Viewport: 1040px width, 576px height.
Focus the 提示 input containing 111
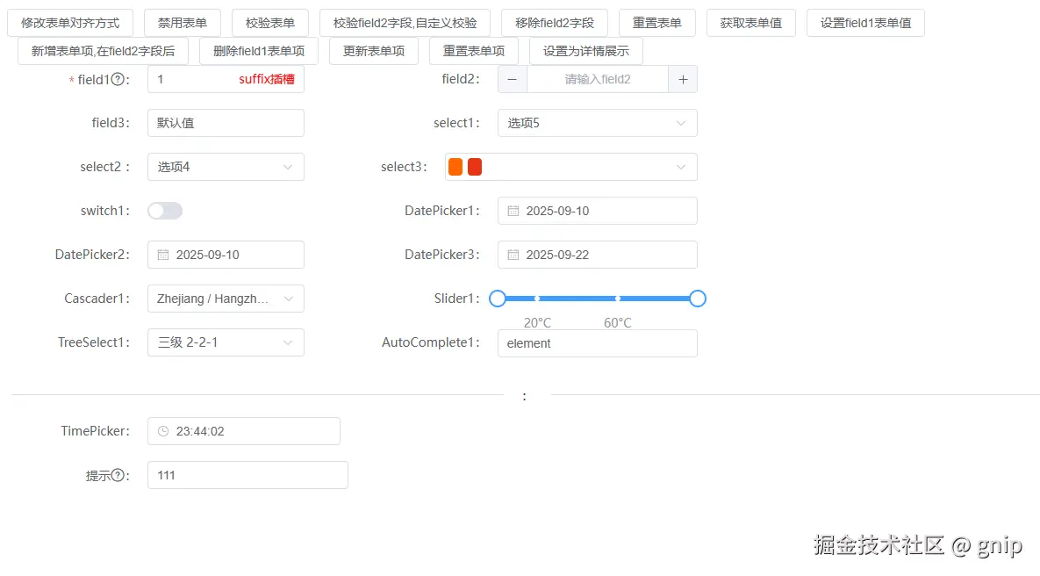(247, 475)
